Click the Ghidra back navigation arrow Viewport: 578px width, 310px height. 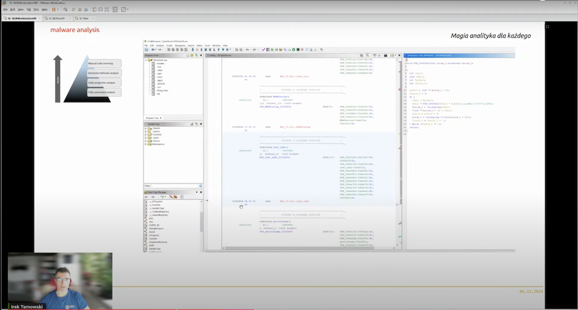pos(154,50)
